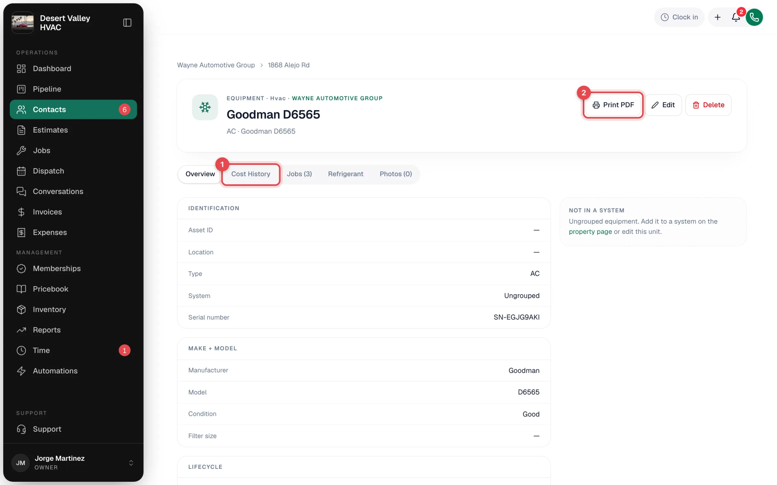Open the Invoices dollar icon
777x485 pixels.
[x=21, y=212]
